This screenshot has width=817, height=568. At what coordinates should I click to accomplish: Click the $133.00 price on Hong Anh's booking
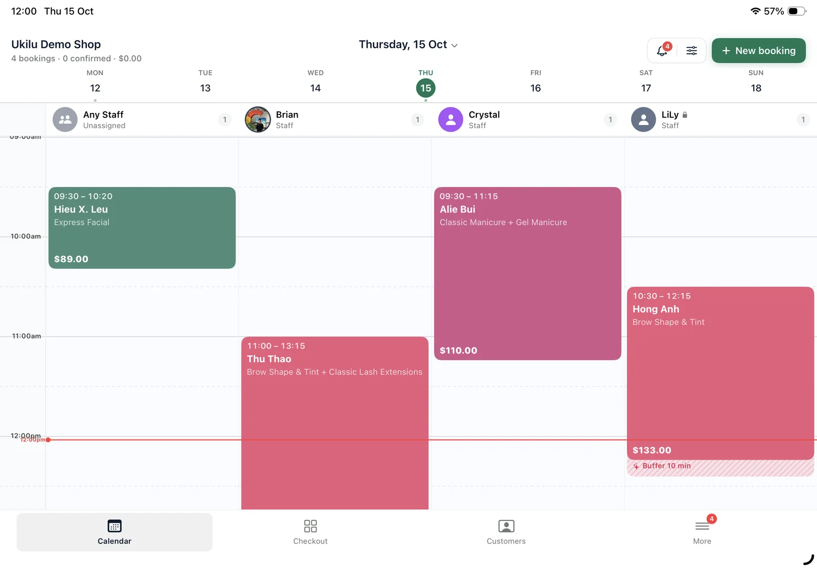point(652,450)
